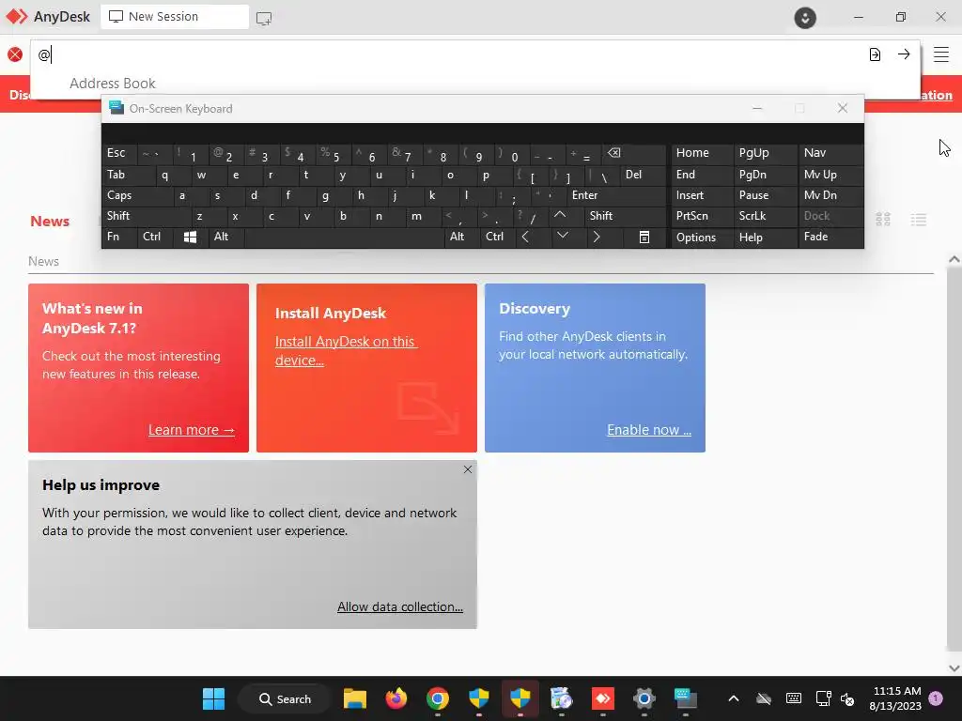Viewport: 962px width, 721px height.
Task: Open the AnyDesk main menu hamburger icon
Action: [941, 54]
